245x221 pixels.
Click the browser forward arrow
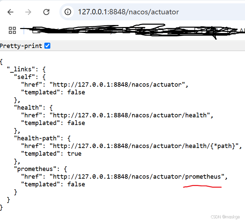[28, 12]
